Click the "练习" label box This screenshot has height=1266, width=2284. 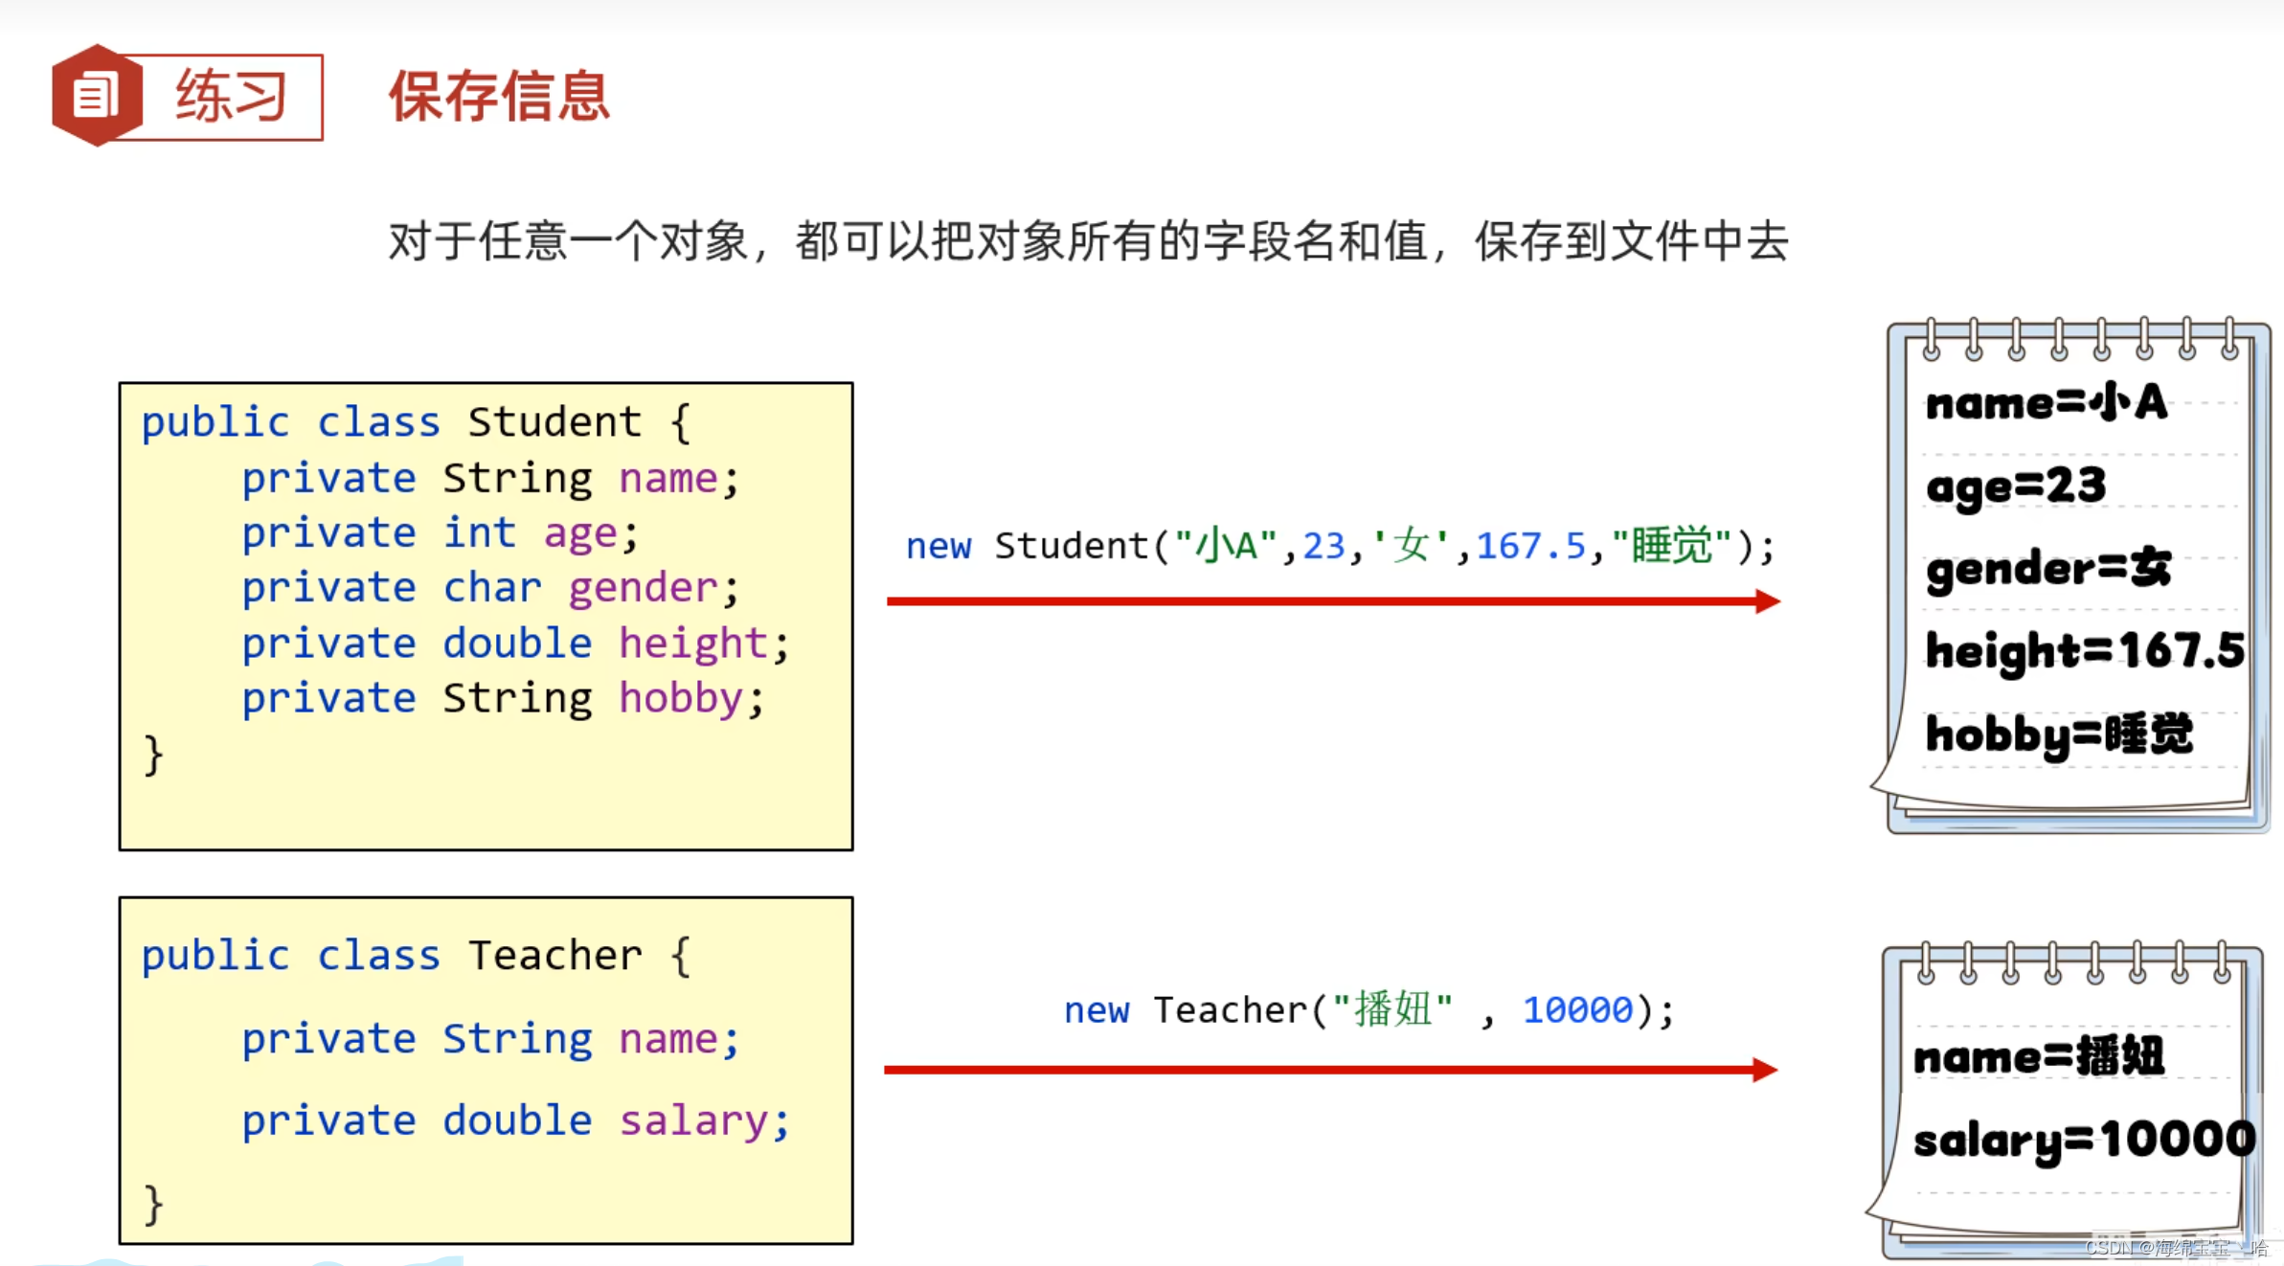[x=230, y=97]
